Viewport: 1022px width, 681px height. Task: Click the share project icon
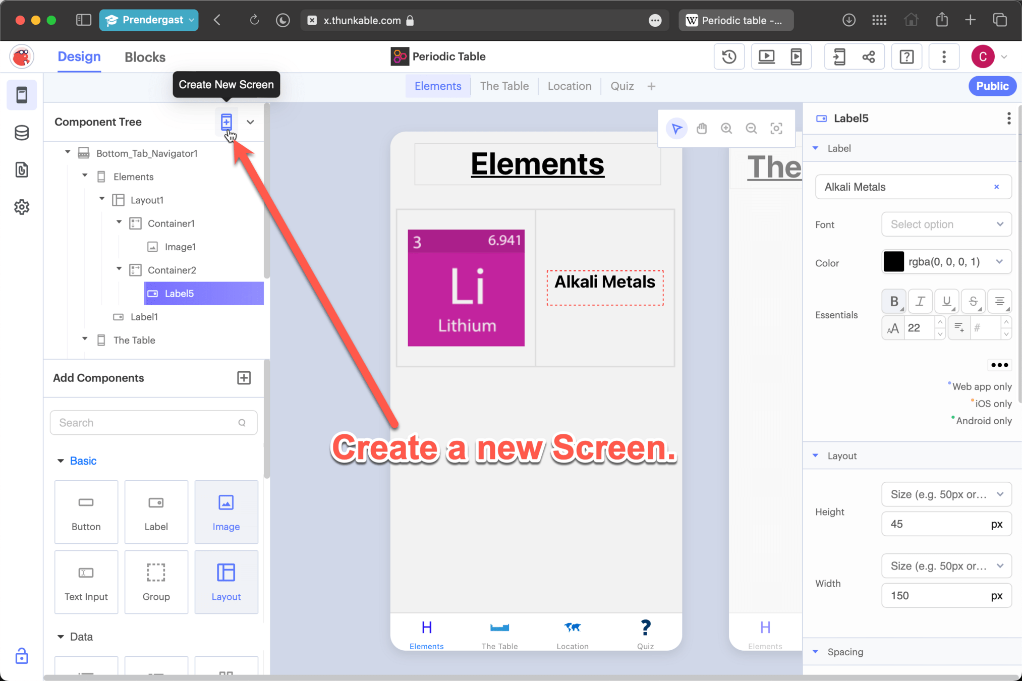click(x=869, y=56)
